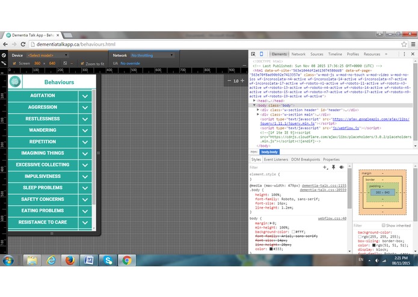
Task: Click the webflow.css:40 source link
Action: [332, 218]
